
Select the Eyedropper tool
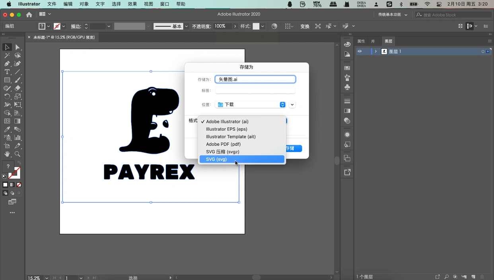(7, 129)
